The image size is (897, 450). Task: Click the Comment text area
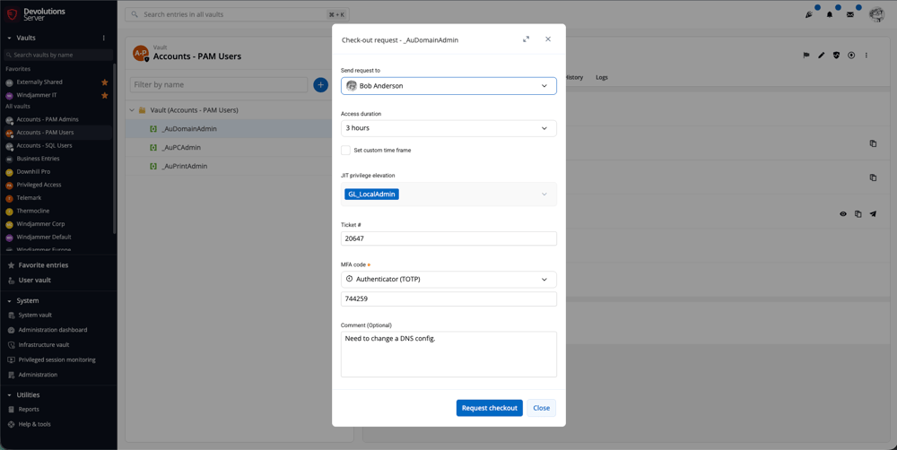(448, 354)
